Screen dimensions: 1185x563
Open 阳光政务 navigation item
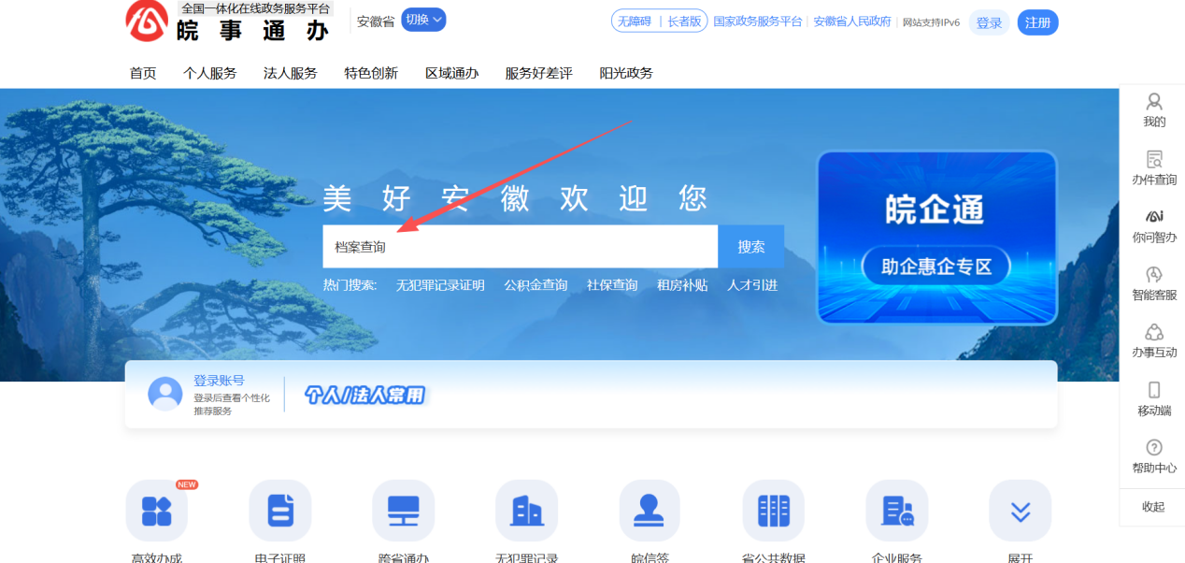[626, 73]
